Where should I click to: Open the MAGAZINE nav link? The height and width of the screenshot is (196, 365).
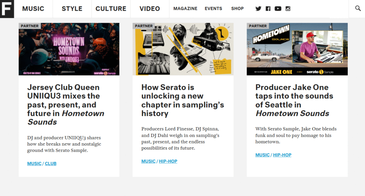click(x=185, y=9)
